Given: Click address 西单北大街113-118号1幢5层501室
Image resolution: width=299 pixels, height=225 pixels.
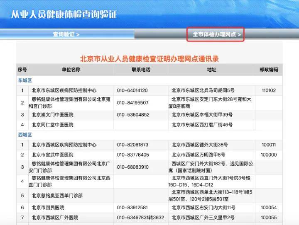Looking at the screenshot, I should tap(210, 196).
